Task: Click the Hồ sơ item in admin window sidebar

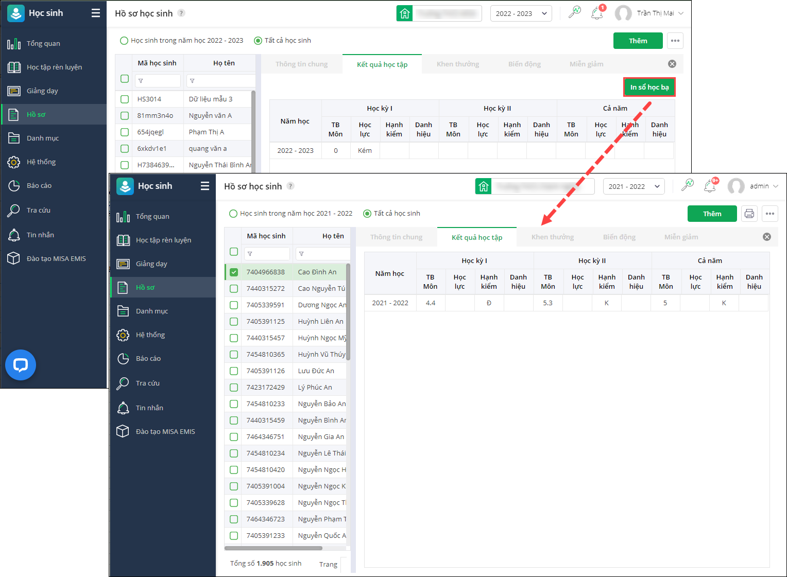Action: pos(163,287)
